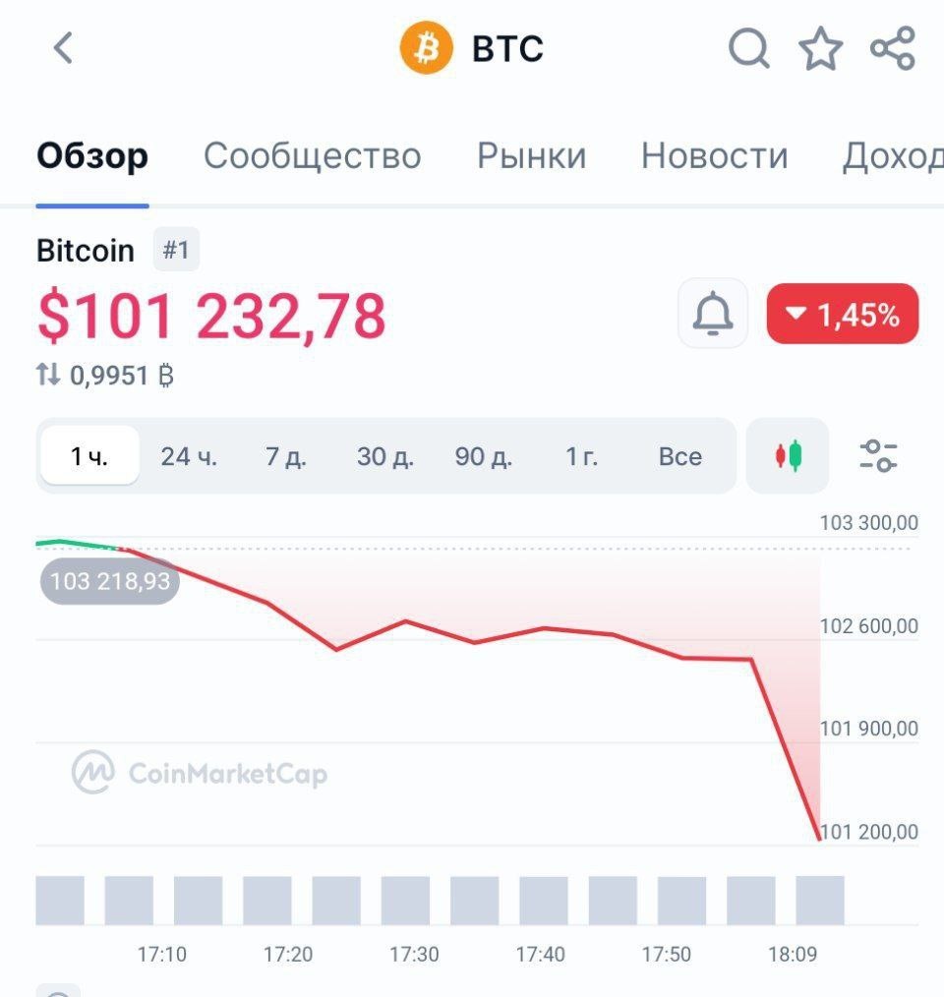Swap the BTC conversion arrows
The height and width of the screenshot is (997, 944).
pyautogui.click(x=48, y=375)
